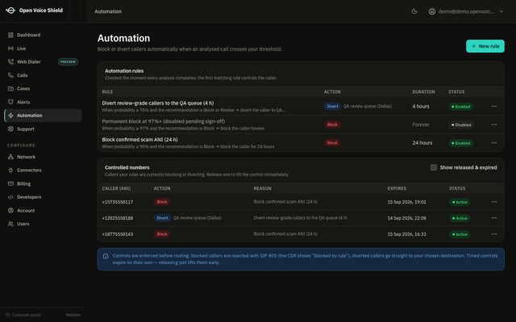This screenshot has width=516, height=322.
Task: Create a New rule
Action: point(485,47)
